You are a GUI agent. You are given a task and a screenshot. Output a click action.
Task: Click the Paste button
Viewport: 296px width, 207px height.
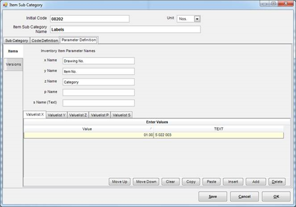click(211, 182)
